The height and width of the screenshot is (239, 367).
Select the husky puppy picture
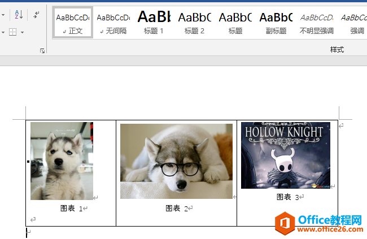[62, 161]
